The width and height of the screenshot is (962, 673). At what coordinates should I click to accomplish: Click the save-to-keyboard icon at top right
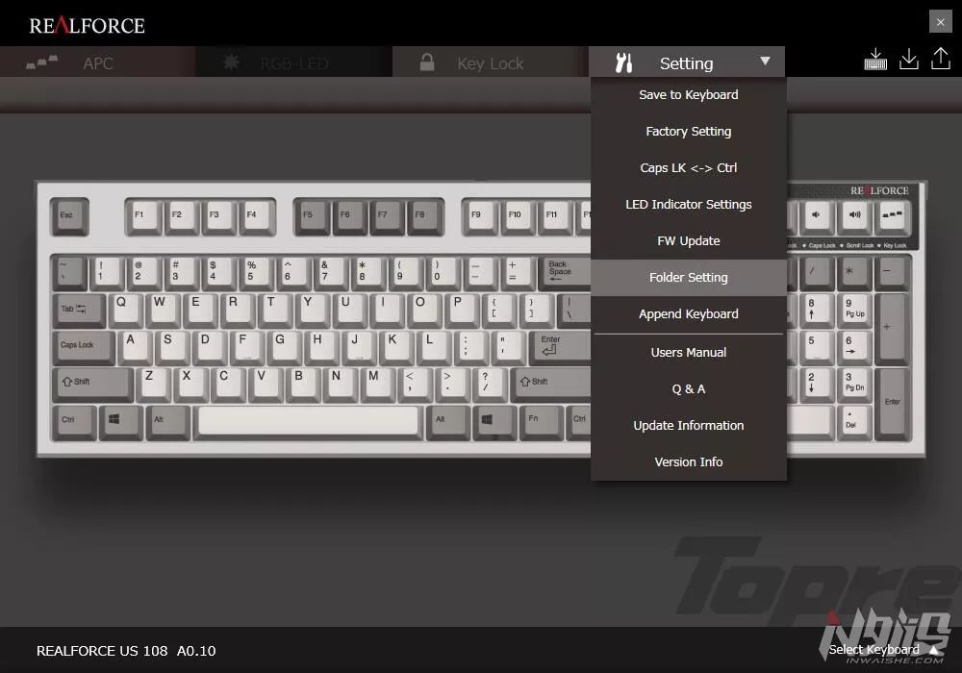[875, 60]
